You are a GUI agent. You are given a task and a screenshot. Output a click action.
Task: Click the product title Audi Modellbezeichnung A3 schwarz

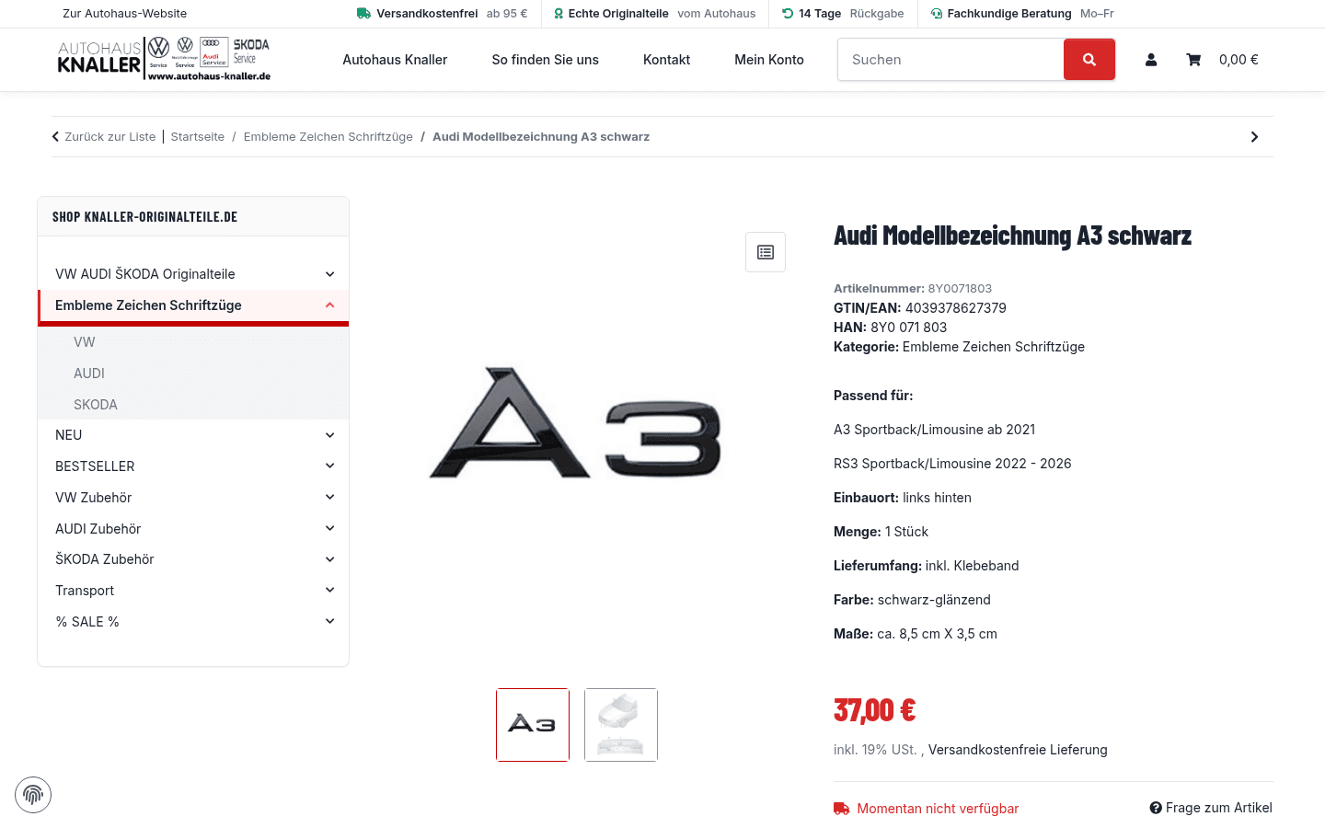1012,236
